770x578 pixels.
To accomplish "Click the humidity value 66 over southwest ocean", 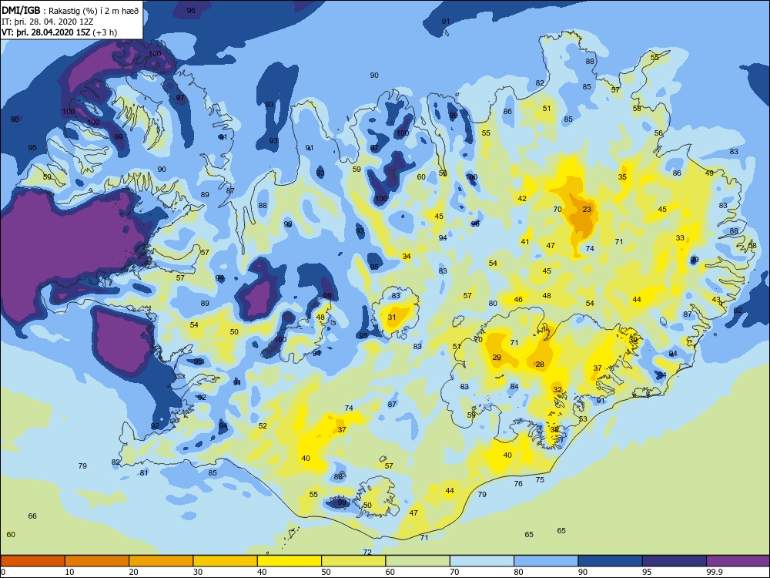I will pyautogui.click(x=32, y=516).
